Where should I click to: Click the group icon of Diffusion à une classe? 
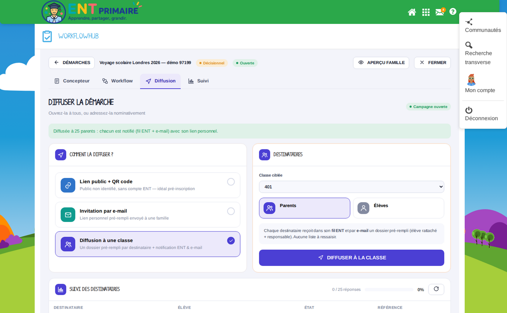pos(68,244)
